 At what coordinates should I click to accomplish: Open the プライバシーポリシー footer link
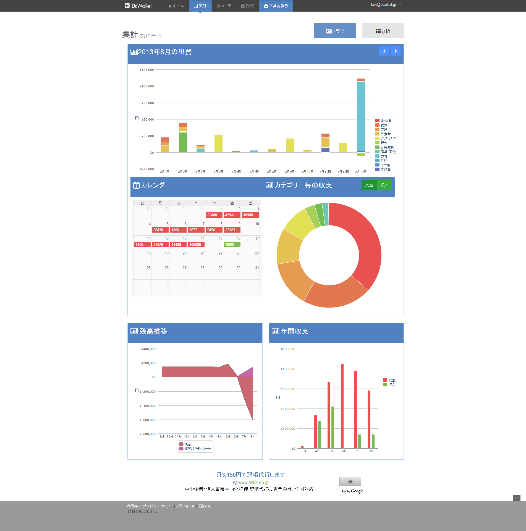(158, 506)
